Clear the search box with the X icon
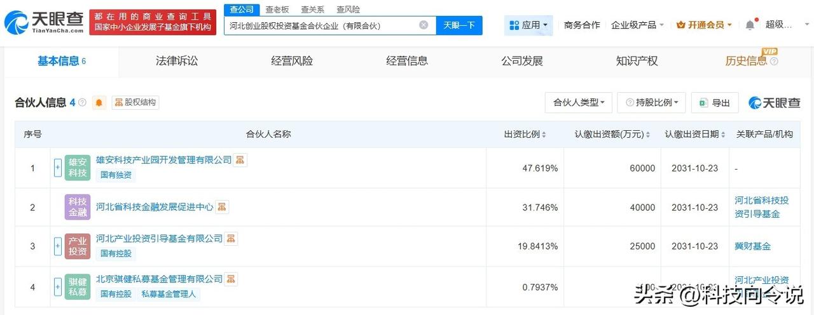 click(x=424, y=25)
